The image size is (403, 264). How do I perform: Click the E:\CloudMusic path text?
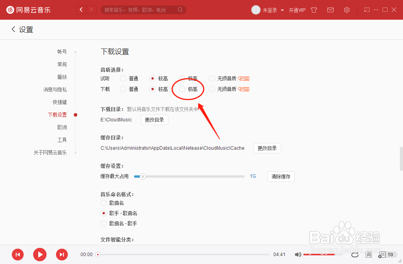pyautogui.click(x=116, y=120)
